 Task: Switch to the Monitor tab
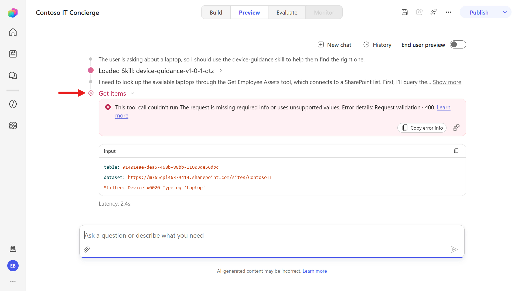pos(324,12)
